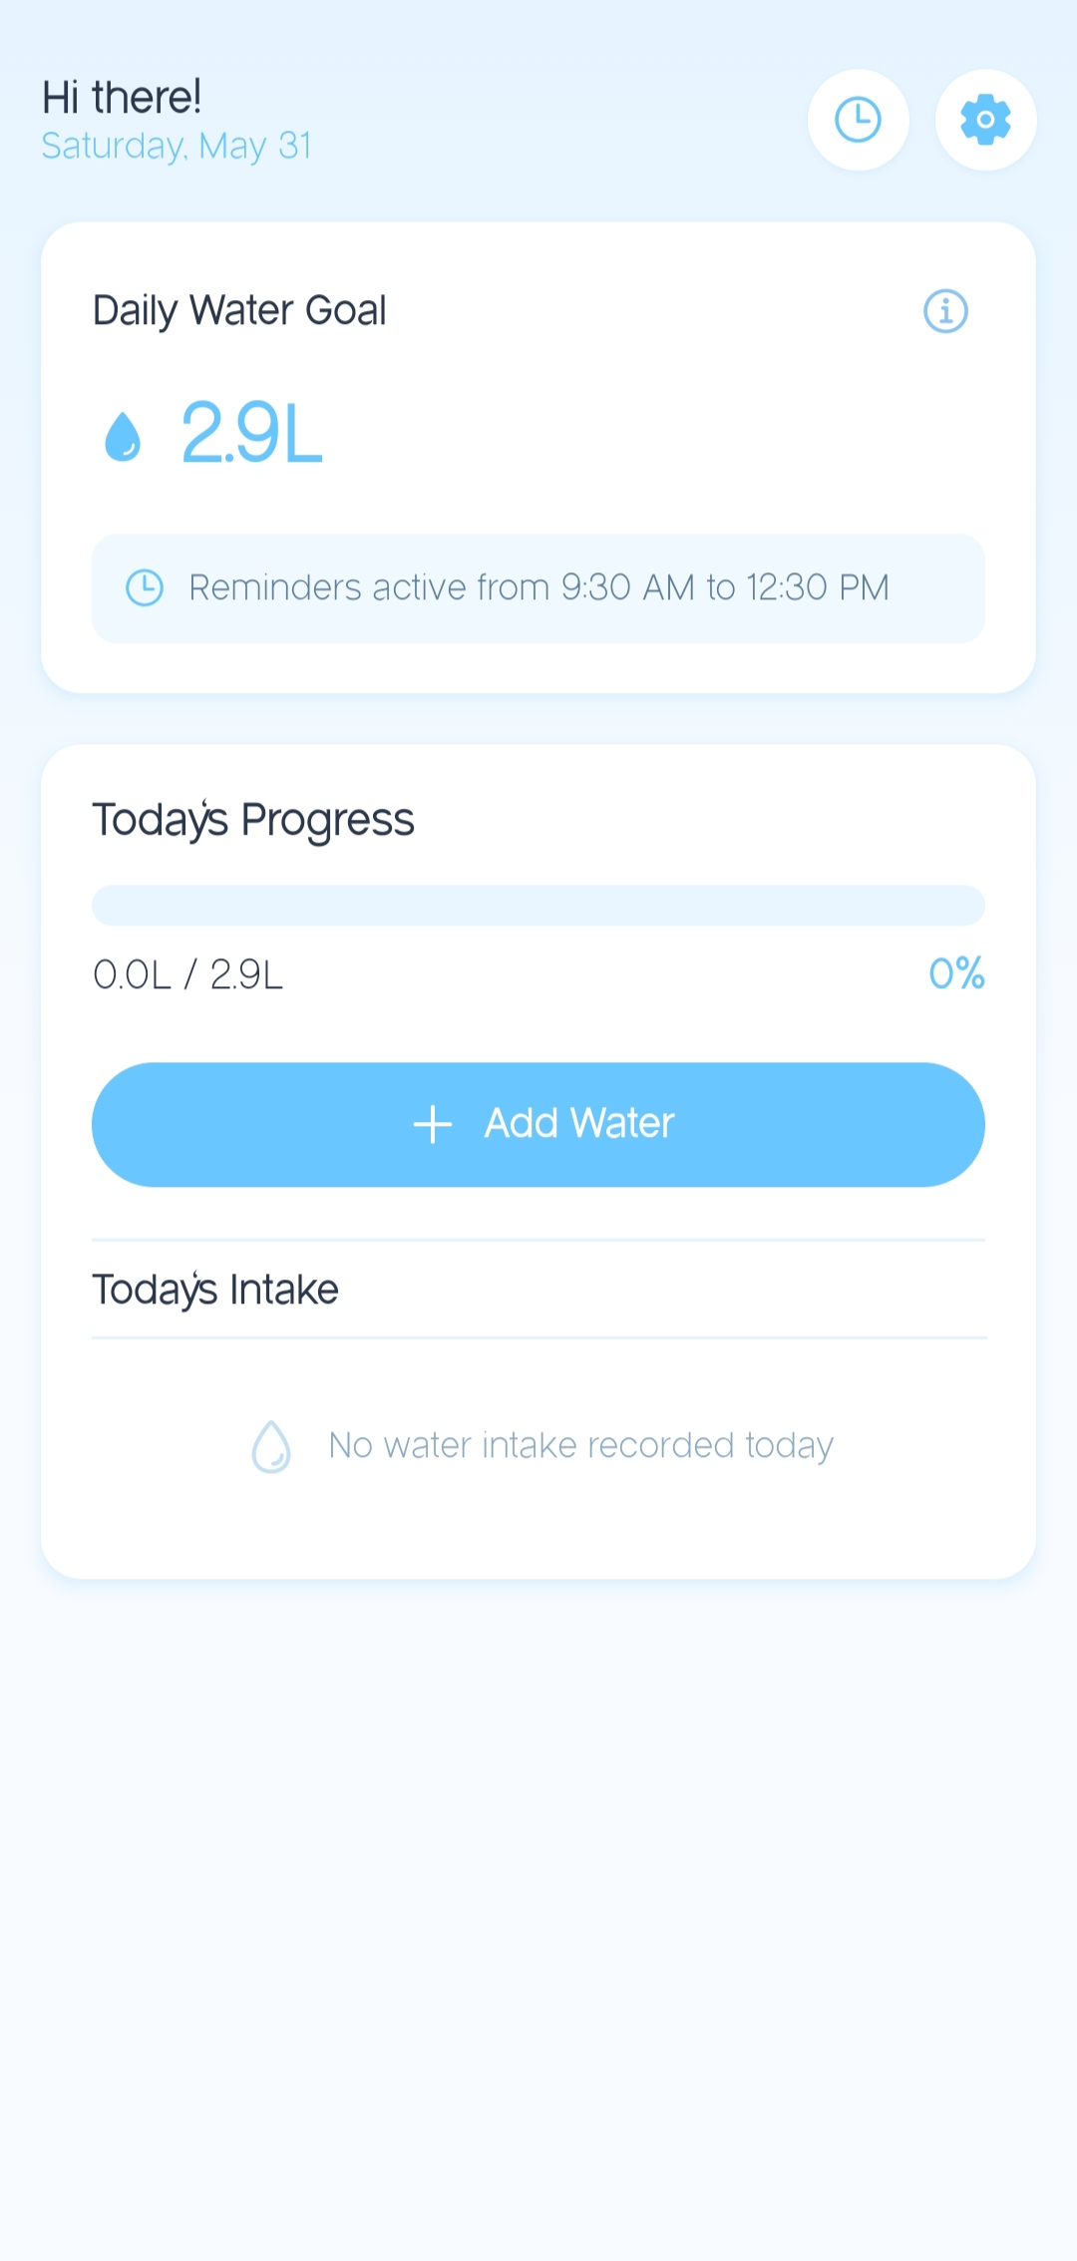The height and width of the screenshot is (2261, 1077).
Task: Click the Add Water button label
Action: [579, 1124]
